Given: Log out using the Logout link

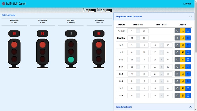Looking at the screenshot, I should pos(187,4).
